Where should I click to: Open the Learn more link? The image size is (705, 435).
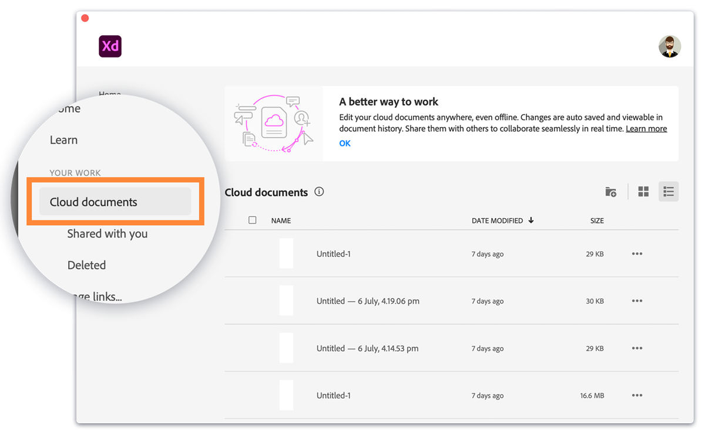coord(646,128)
